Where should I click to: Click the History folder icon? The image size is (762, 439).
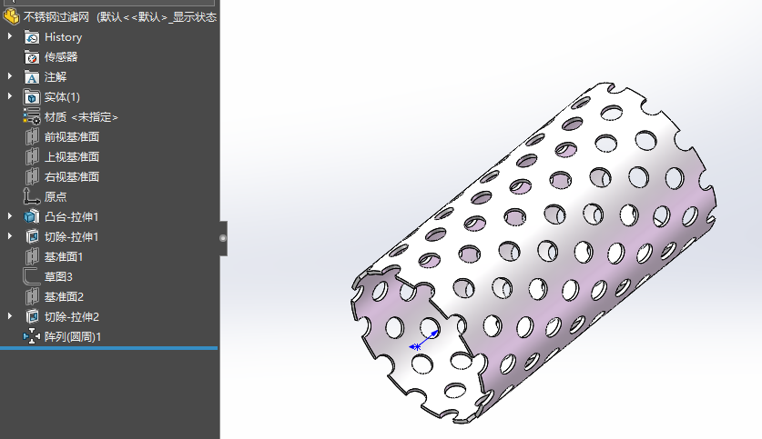(x=32, y=37)
